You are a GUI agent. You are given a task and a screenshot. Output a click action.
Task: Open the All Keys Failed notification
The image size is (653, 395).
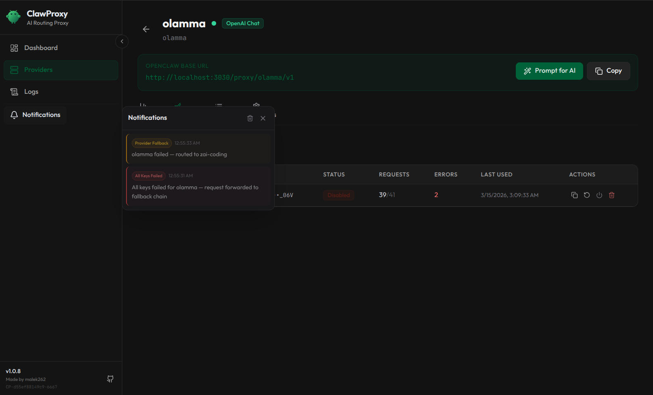(x=198, y=186)
